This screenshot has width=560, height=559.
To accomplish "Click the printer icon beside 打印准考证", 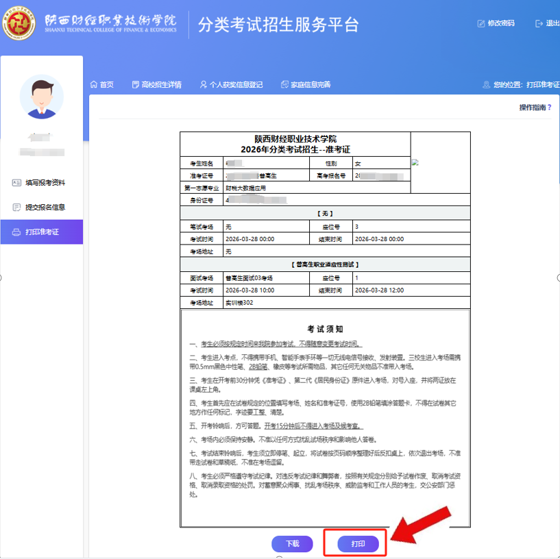I will (17, 232).
